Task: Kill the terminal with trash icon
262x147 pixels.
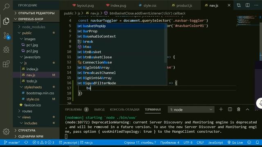Action: pyautogui.click(x=239, y=109)
